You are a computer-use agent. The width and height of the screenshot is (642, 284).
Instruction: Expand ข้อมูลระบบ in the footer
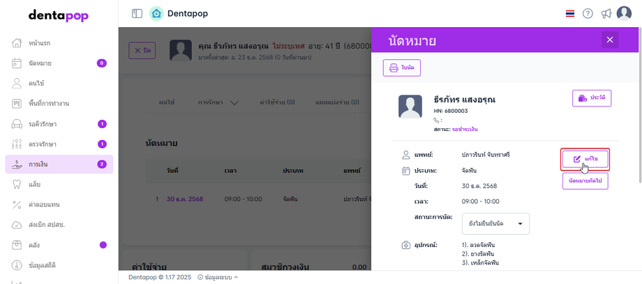pos(218,278)
